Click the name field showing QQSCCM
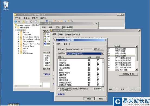150x106 pixels. 79,49
